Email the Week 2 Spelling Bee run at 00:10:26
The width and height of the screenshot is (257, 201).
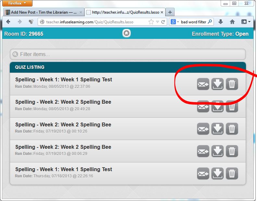tap(203, 129)
